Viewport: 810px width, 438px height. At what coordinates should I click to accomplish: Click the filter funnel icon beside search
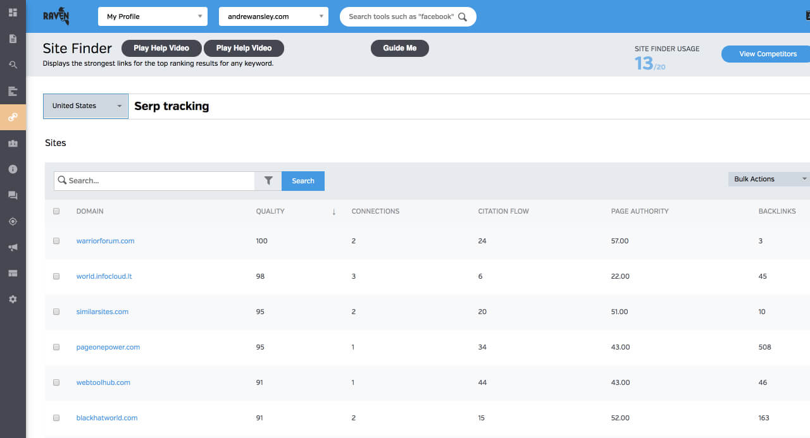click(267, 180)
